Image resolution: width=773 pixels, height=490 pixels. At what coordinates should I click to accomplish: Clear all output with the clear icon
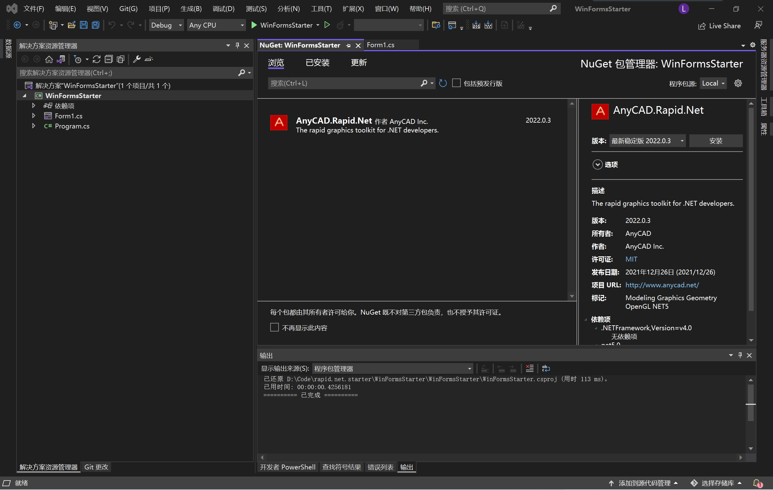click(530, 368)
